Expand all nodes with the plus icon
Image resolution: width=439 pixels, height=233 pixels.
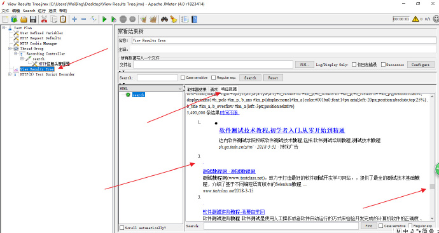74,19
